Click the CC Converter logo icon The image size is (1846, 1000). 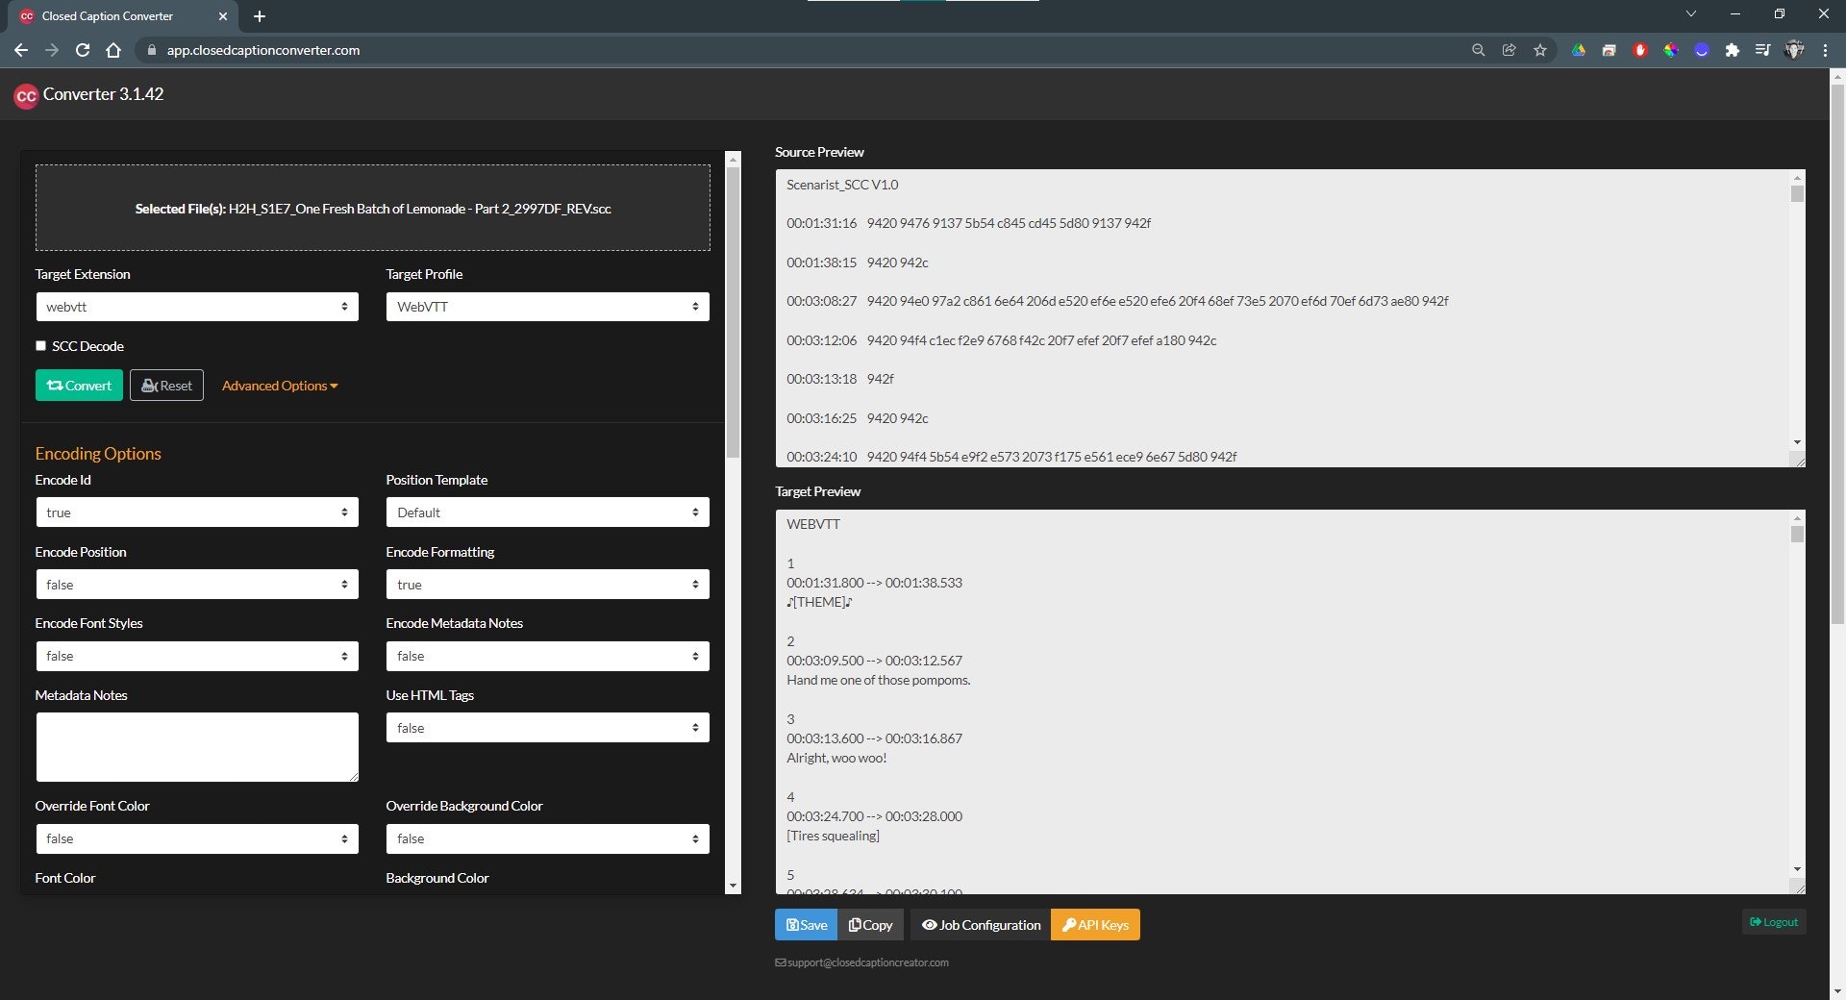click(x=26, y=95)
